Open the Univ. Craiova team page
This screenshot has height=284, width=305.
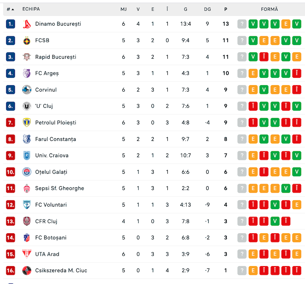click(x=52, y=155)
